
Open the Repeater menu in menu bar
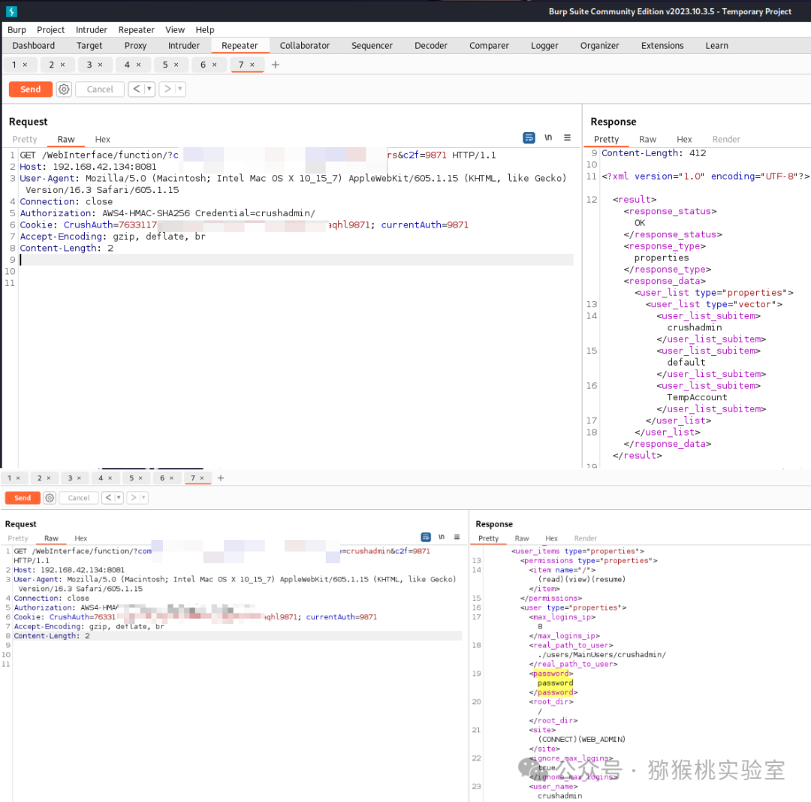(x=136, y=29)
